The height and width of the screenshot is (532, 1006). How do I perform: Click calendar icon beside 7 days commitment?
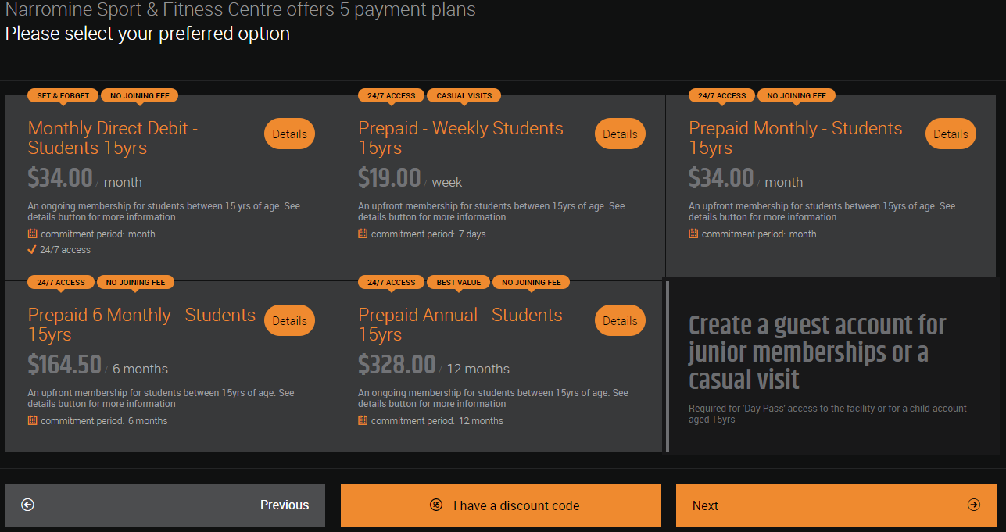pyautogui.click(x=363, y=234)
